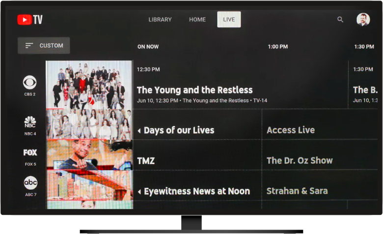
Task: Click the Days of our Lives thumbnail
Action: (89, 124)
